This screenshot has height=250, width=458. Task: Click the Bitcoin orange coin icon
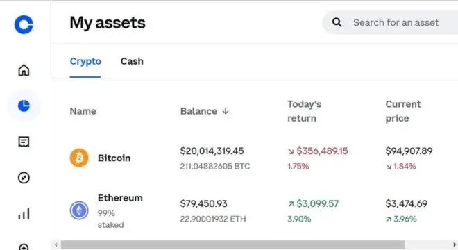coord(79,158)
